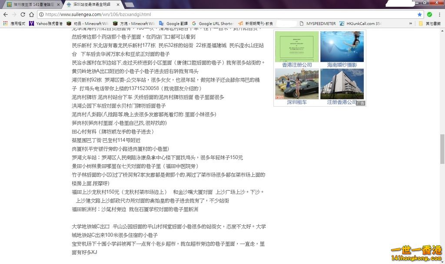The width and height of the screenshot is (445, 264).
Task: Open the Chrome three-dot menu
Action: [x=439, y=14]
